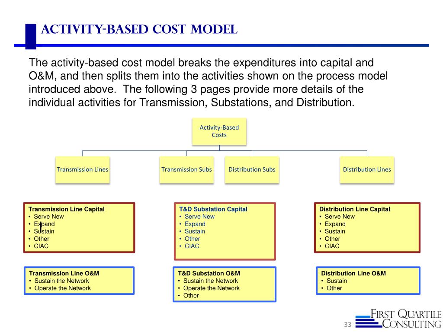The image size is (443, 332).
Task: Click Expand under Transmission Line Capital
Action: tap(45, 224)
